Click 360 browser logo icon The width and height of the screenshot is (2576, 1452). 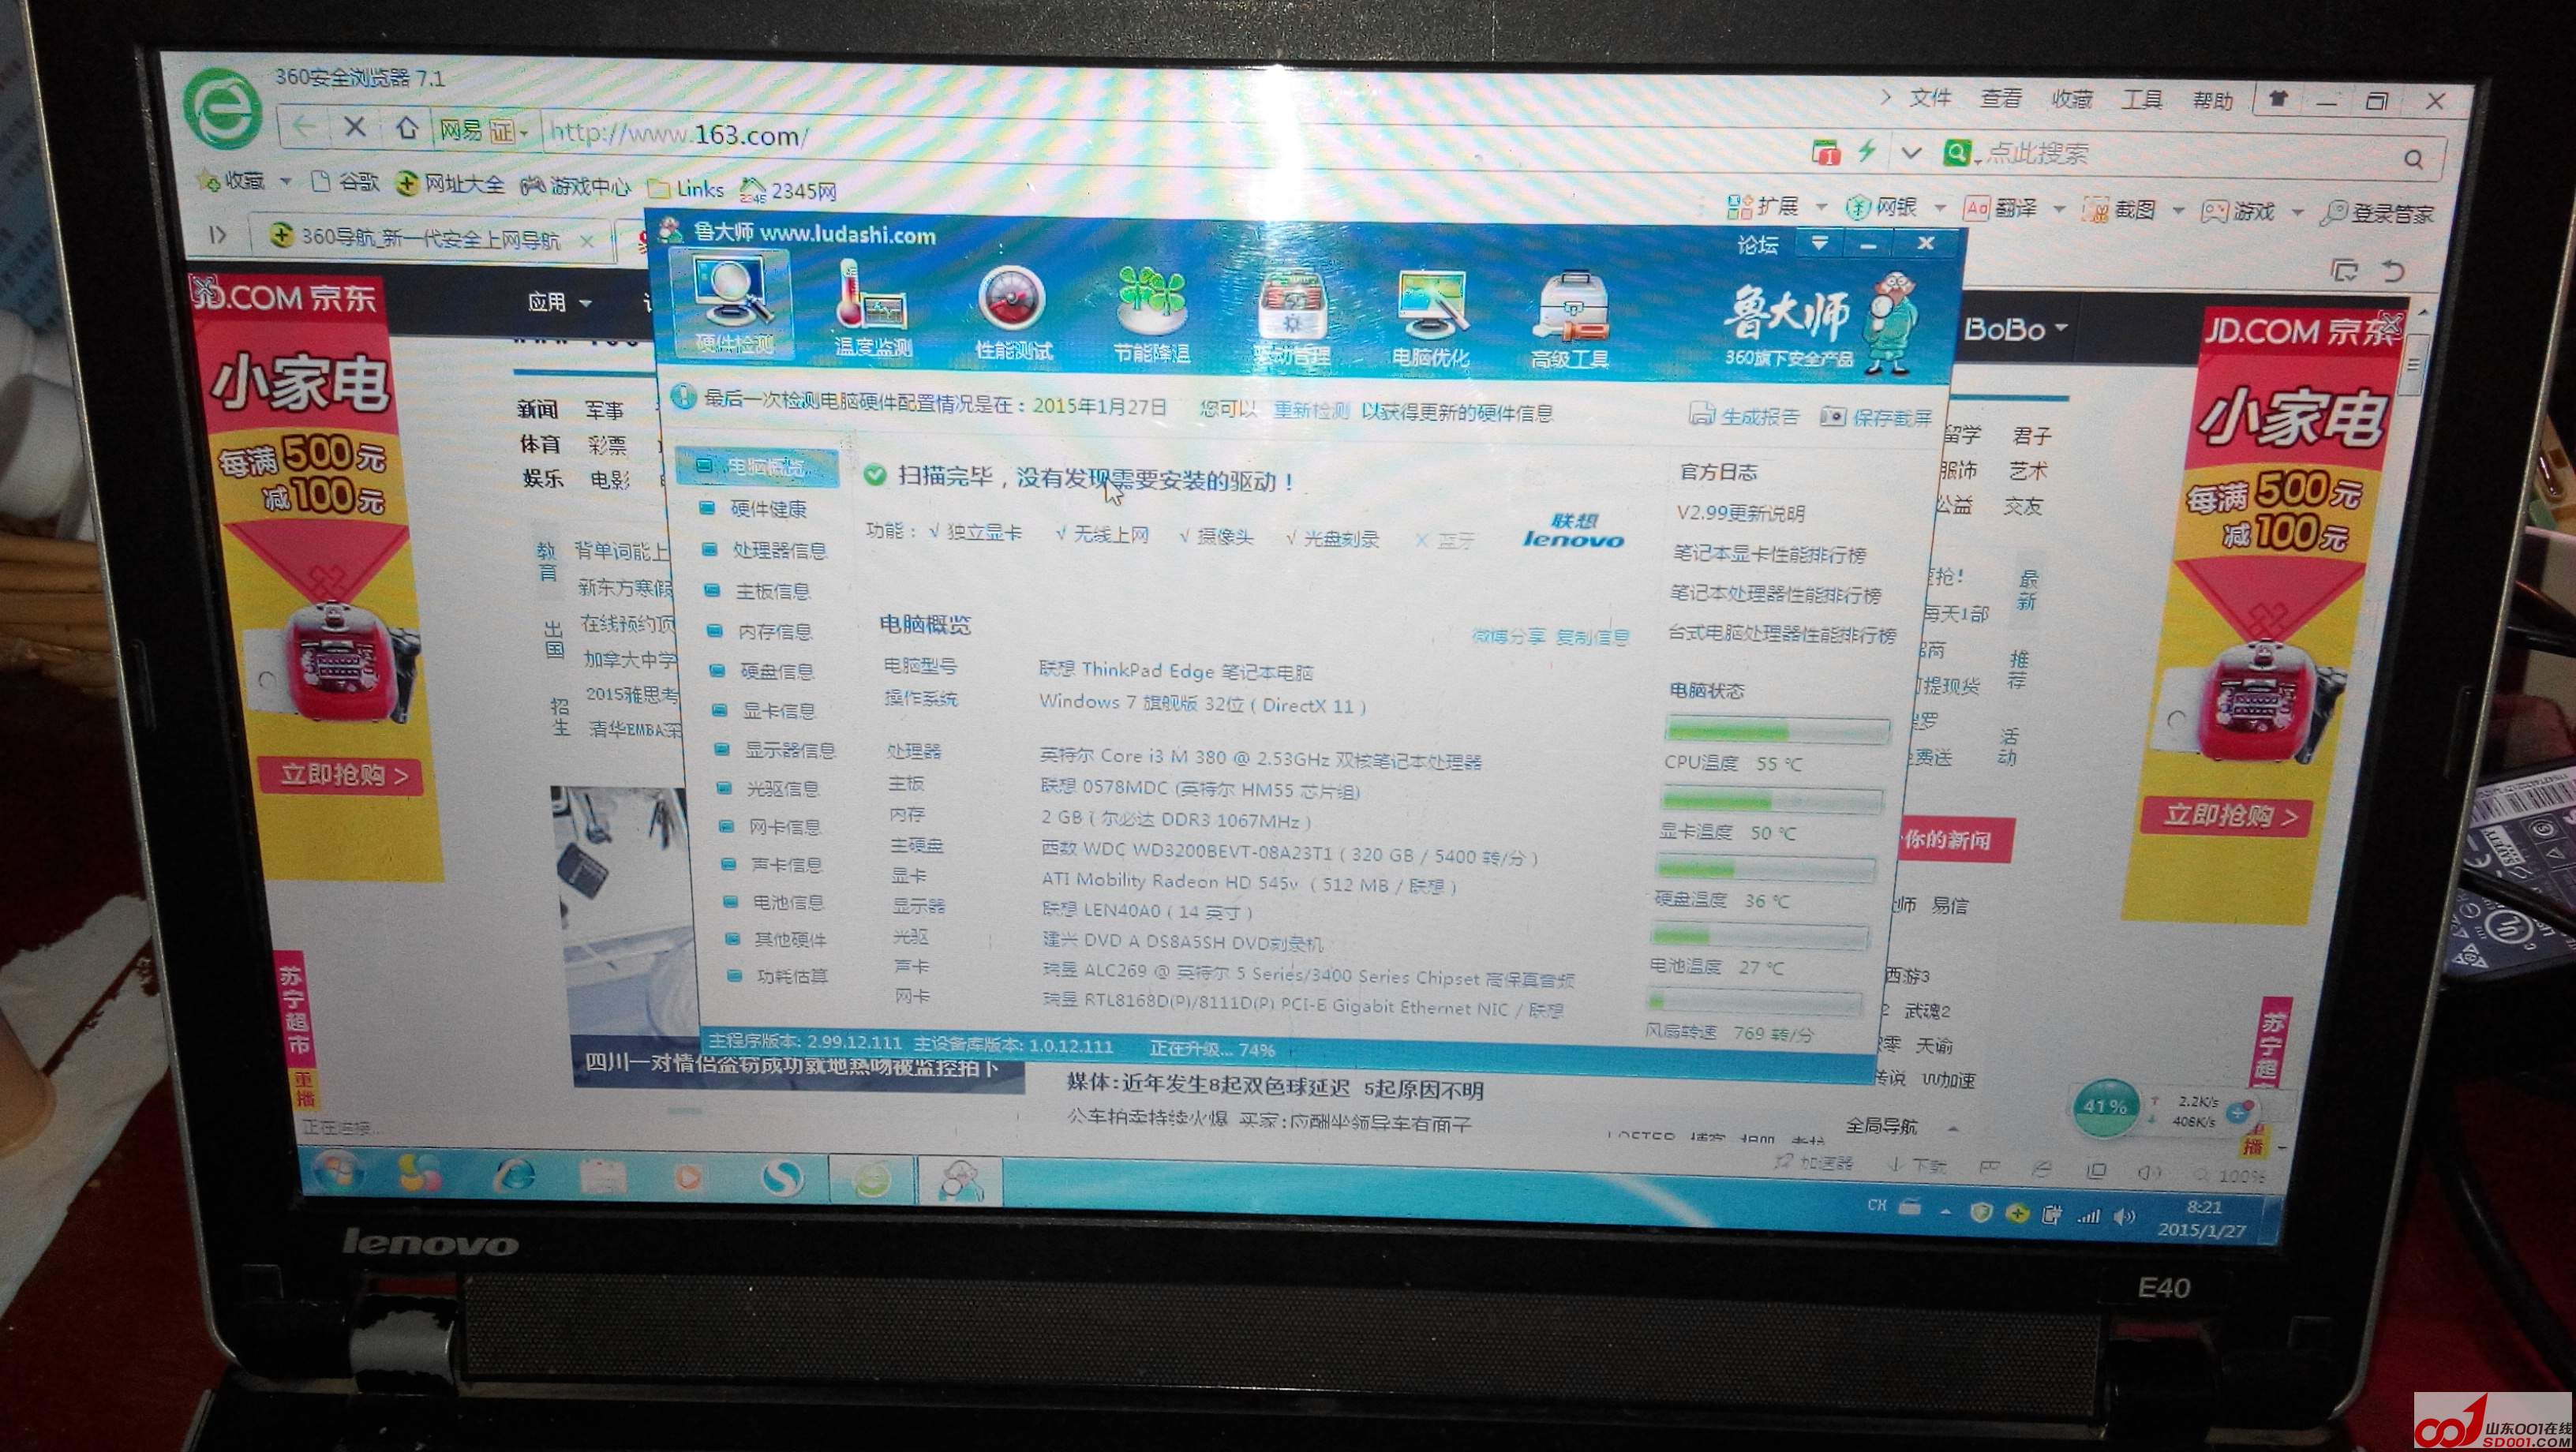[x=221, y=108]
